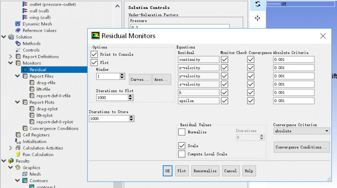The height and width of the screenshot is (188, 337).
Task: Click the Cell Registers icon
Action: point(18,135)
